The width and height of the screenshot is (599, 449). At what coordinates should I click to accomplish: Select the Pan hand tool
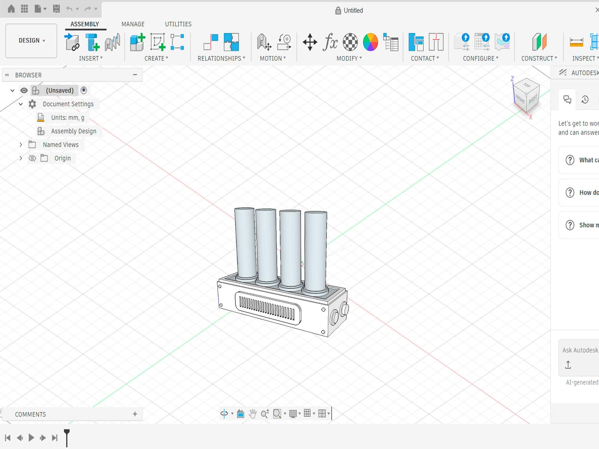[x=253, y=414]
